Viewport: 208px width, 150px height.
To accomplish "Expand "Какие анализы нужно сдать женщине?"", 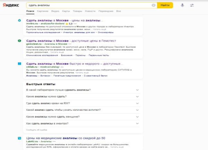I will tap(138, 117).
